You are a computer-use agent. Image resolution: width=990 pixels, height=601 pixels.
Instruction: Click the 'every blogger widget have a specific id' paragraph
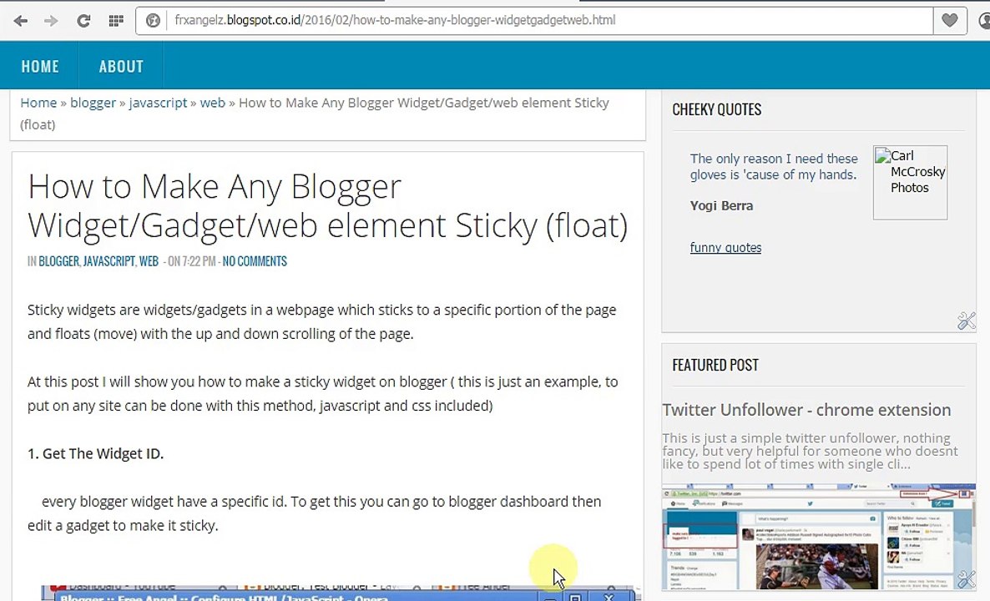315,513
